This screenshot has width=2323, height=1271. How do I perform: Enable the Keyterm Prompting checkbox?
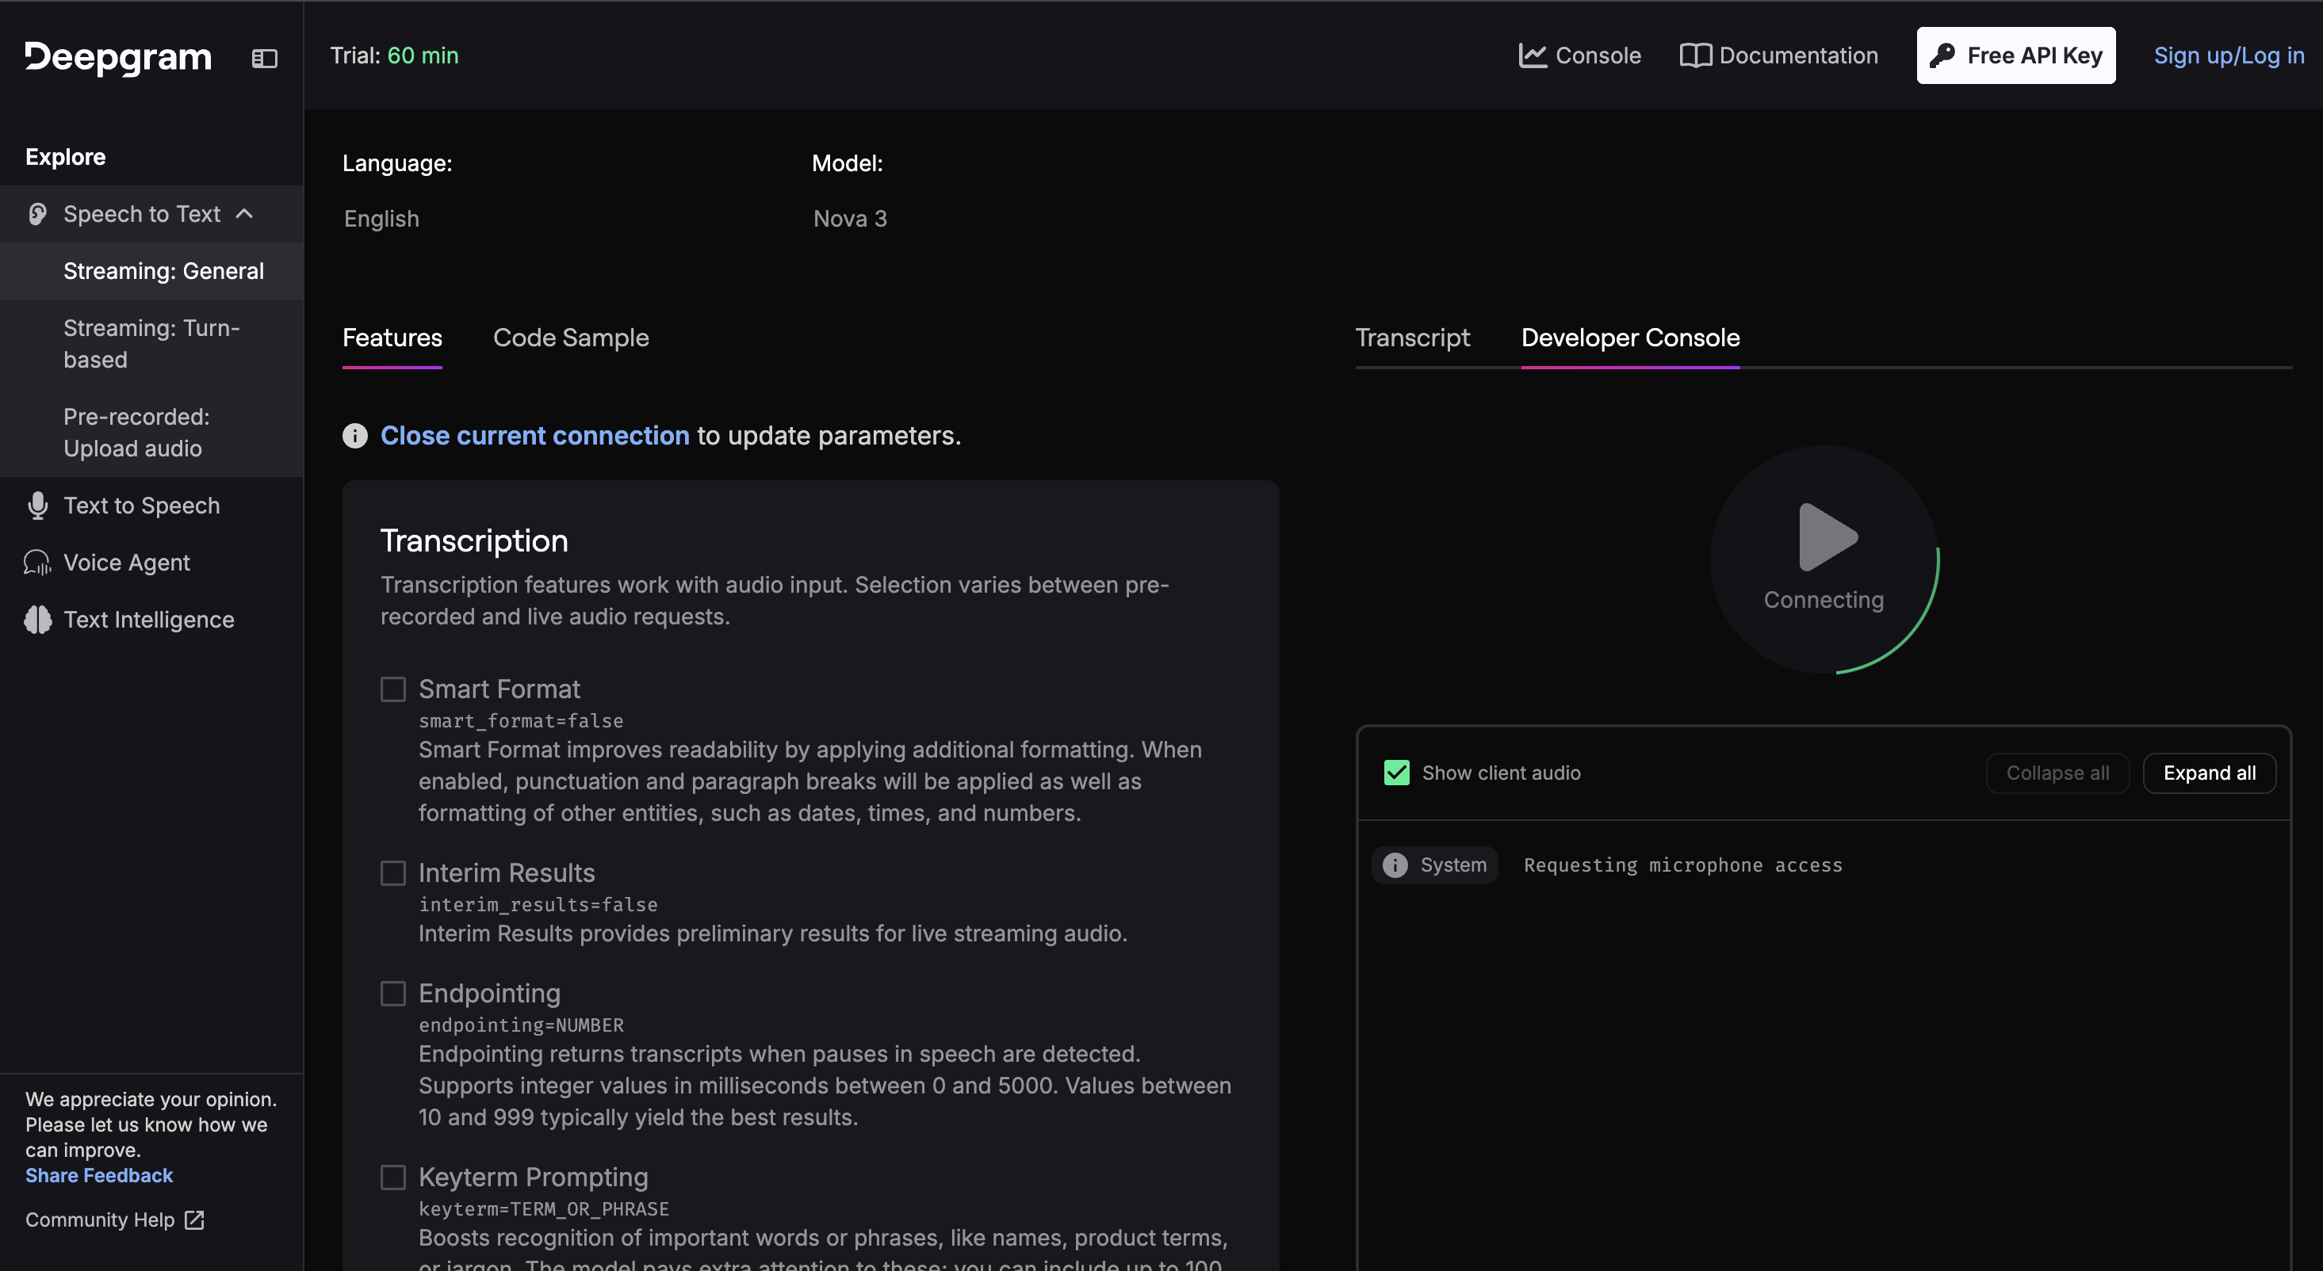point(393,1177)
